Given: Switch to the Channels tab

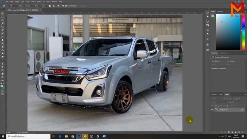Looking at the screenshot, I should (x=214, y=95).
